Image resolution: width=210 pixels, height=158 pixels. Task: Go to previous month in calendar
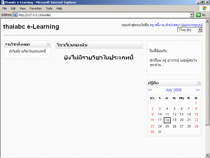pos(150,90)
